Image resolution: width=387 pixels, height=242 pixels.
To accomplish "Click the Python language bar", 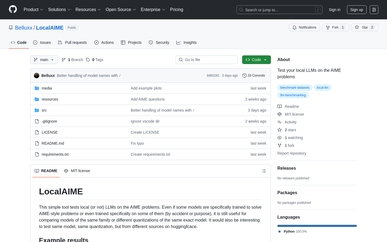I will pos(317,226).
